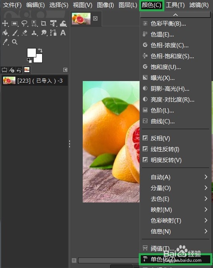The width and height of the screenshot is (213, 268).
Task: Choose 色相-浓度(C)... menu entry
Action: click(176, 45)
